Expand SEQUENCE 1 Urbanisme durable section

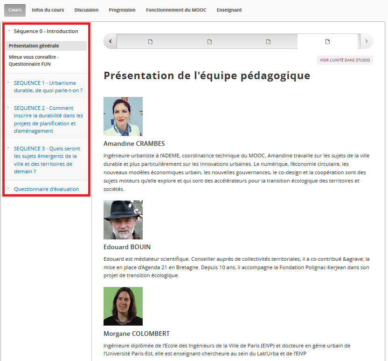(48, 87)
